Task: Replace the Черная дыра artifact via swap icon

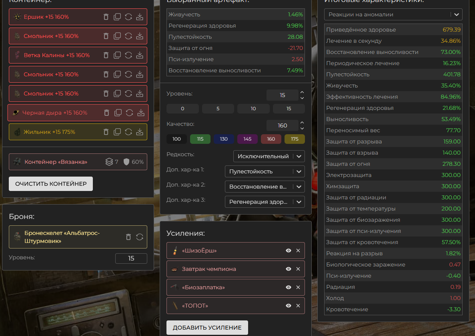Action: tap(129, 113)
